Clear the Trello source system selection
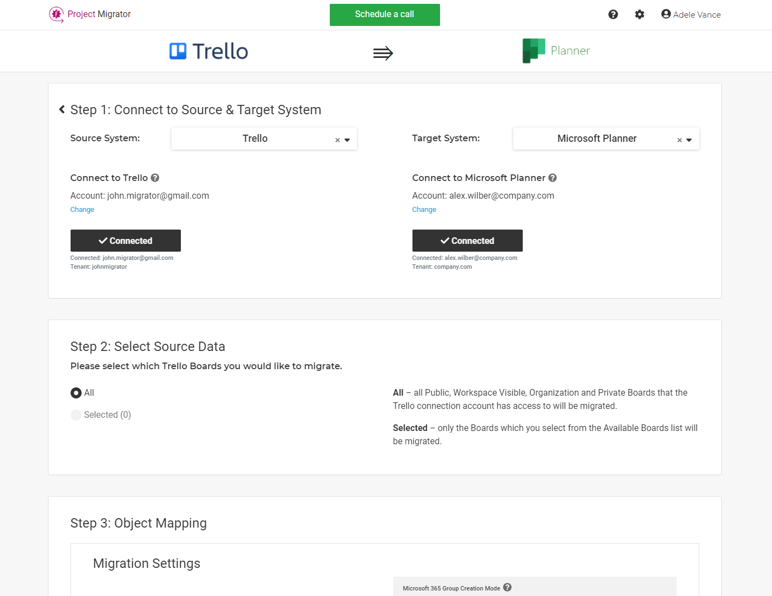Viewport: 772px width, 596px height. [x=337, y=140]
